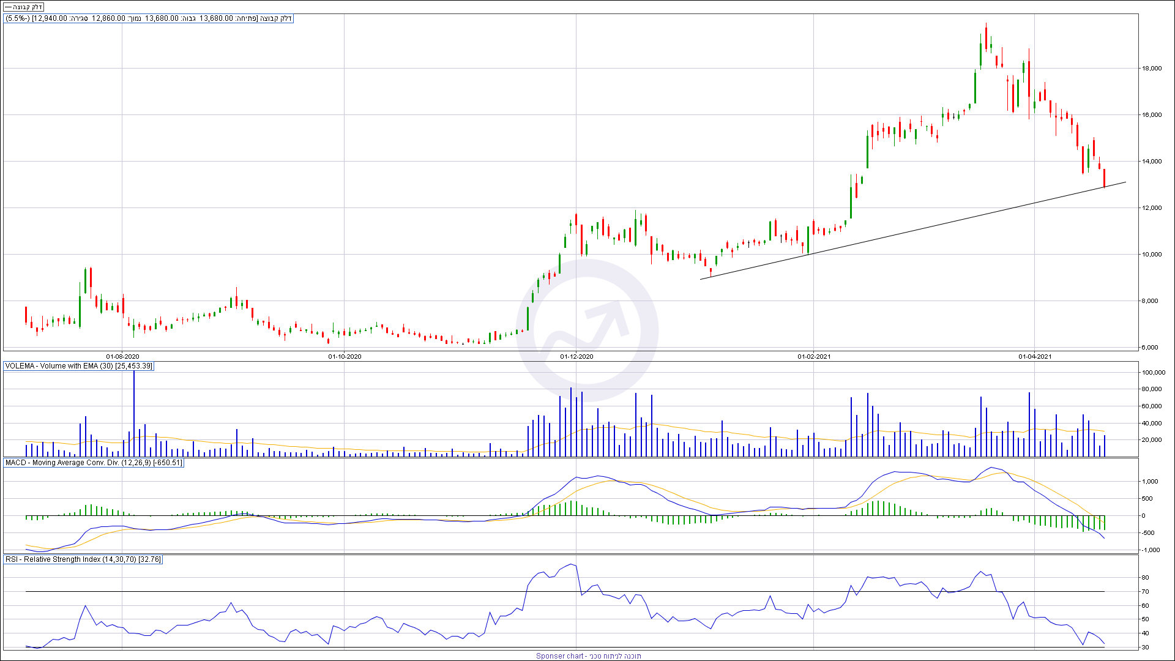Click the VOLEMA volume indicator label

79,366
